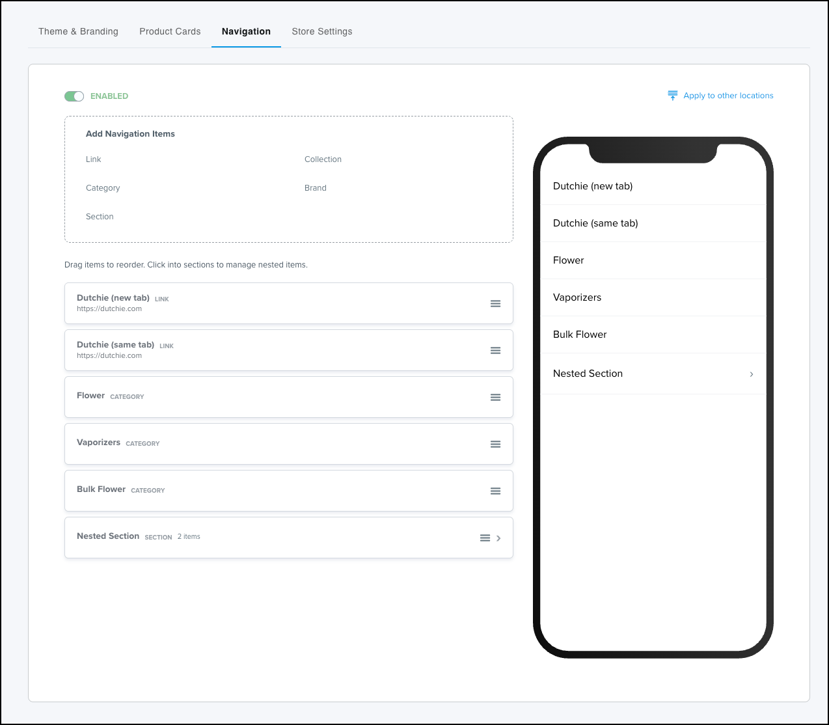Click drag handle on Dutchie (same tab) row

point(495,350)
